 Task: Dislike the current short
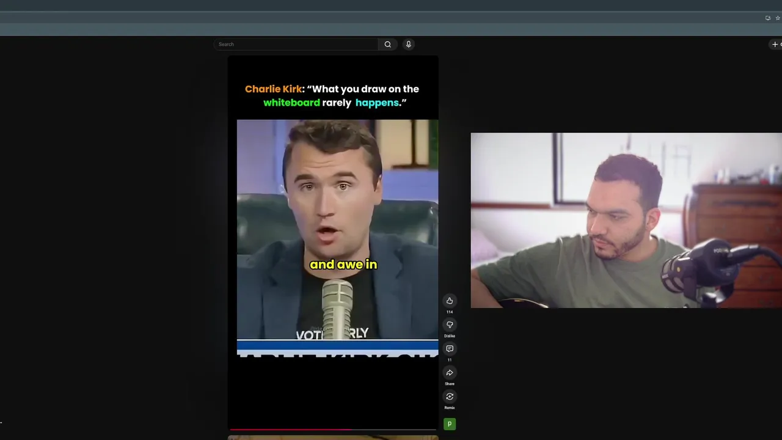click(x=450, y=324)
